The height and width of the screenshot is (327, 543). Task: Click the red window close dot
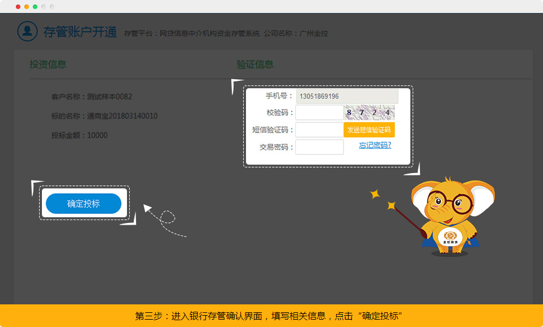click(x=18, y=7)
